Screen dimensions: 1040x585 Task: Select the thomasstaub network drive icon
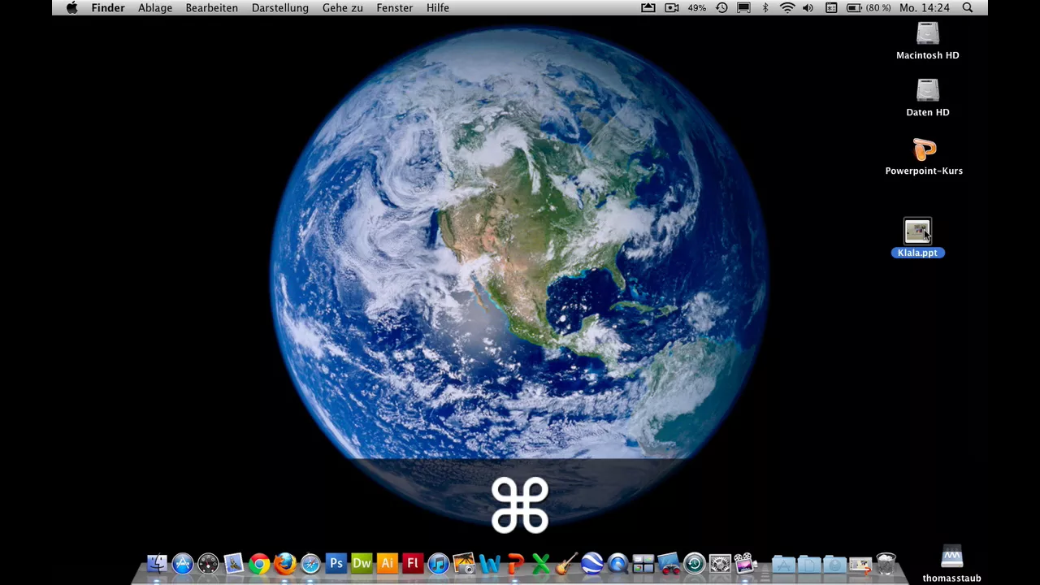tap(951, 564)
